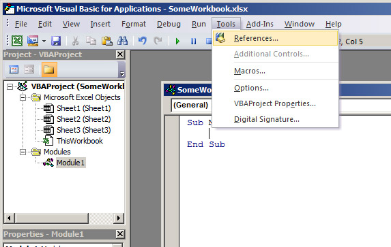
Task: Toggle Folders view in Project pane
Action: pyautogui.click(x=49, y=69)
